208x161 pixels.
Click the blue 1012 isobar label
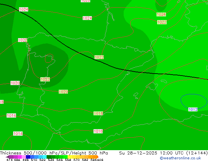[x=193, y=109]
